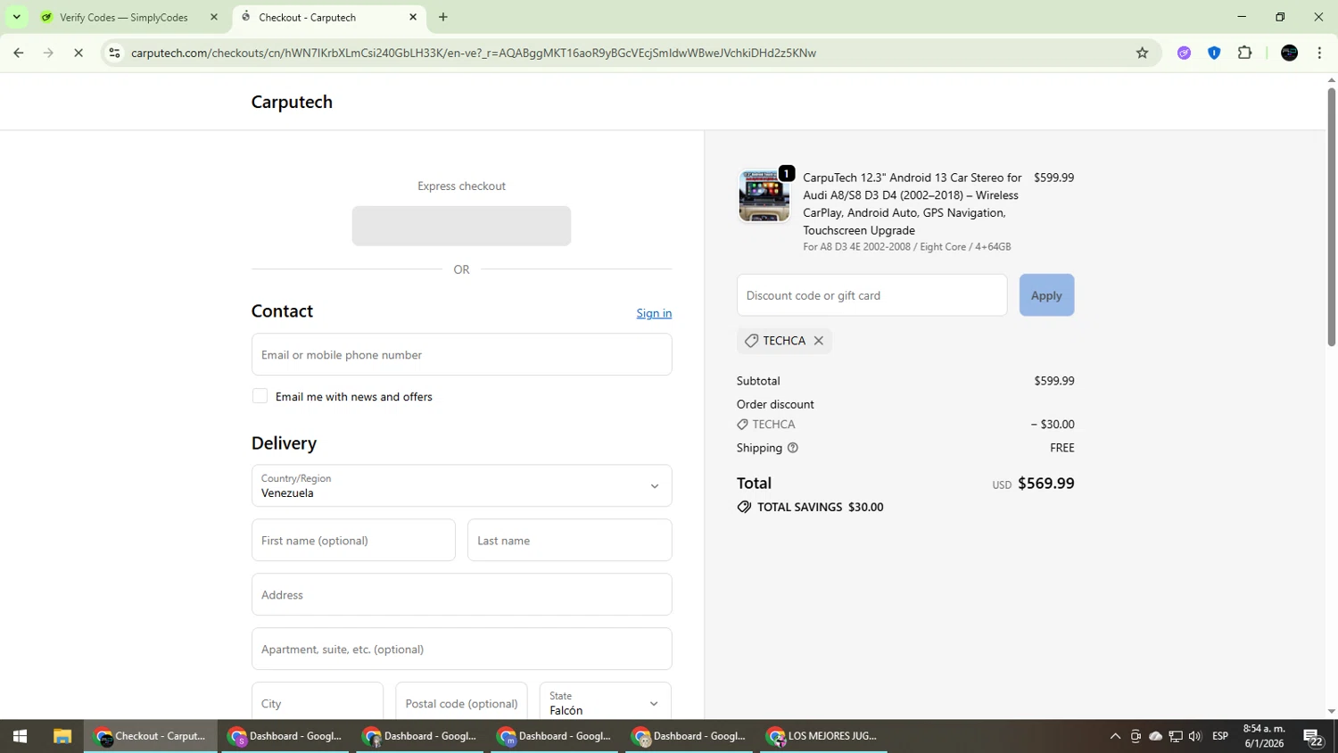View site information icon in address bar
1338x753 pixels.
pos(114,53)
